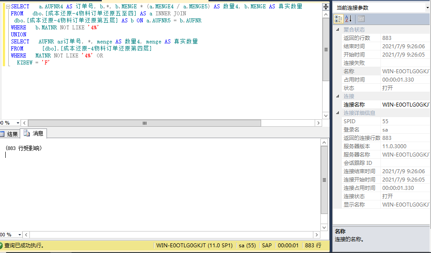
Task: Click the sa (55) status entry
Action: click(x=247, y=245)
